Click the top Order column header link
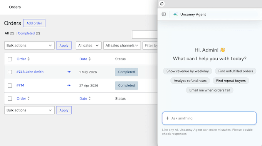 pyautogui.click(x=21, y=59)
